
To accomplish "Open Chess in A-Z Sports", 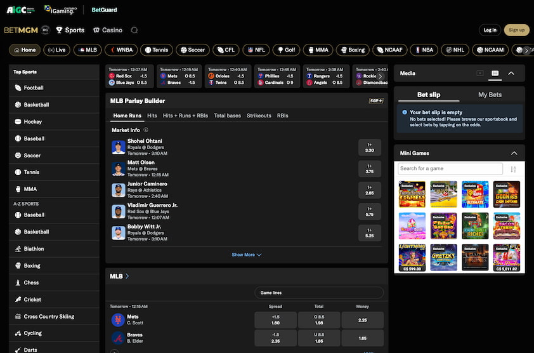I will tap(54, 283).
